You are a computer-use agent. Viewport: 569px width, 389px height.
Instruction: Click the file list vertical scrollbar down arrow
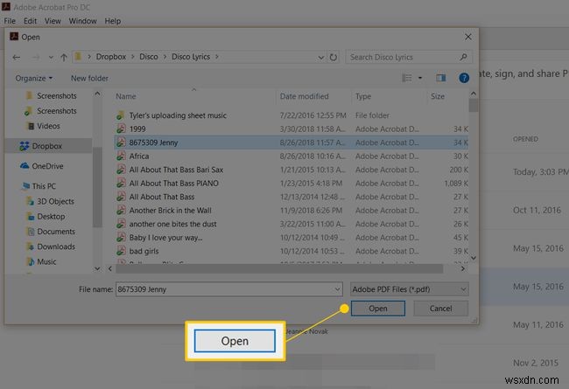[474, 258]
